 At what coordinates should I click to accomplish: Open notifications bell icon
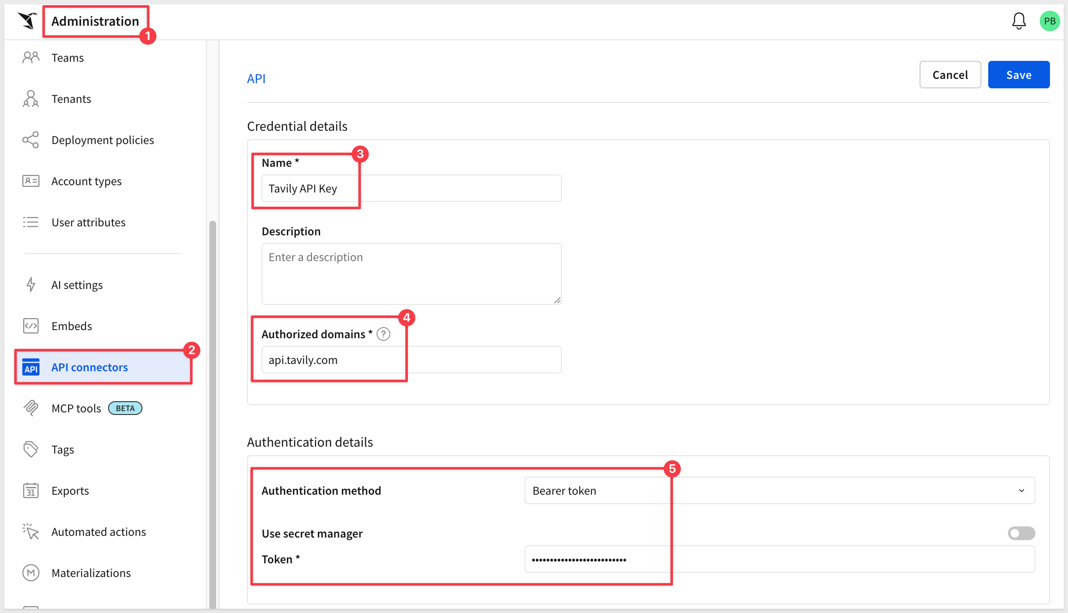(x=1019, y=21)
